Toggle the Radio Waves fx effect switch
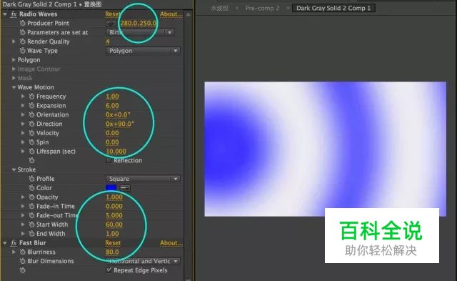The image size is (457, 281). click(14, 14)
